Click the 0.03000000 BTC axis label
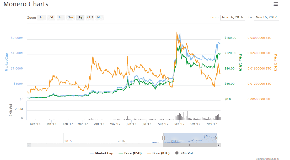 260,38
